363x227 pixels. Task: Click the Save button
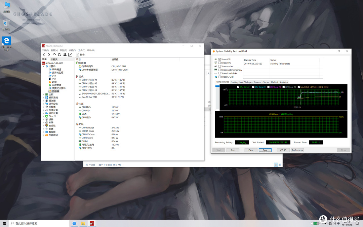(x=265, y=150)
